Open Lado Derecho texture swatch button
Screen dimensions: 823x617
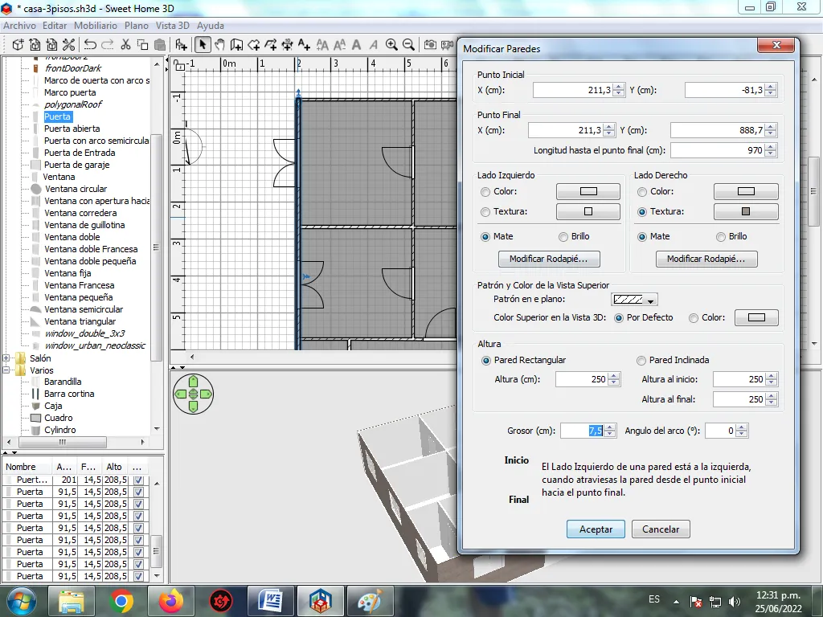[746, 211]
